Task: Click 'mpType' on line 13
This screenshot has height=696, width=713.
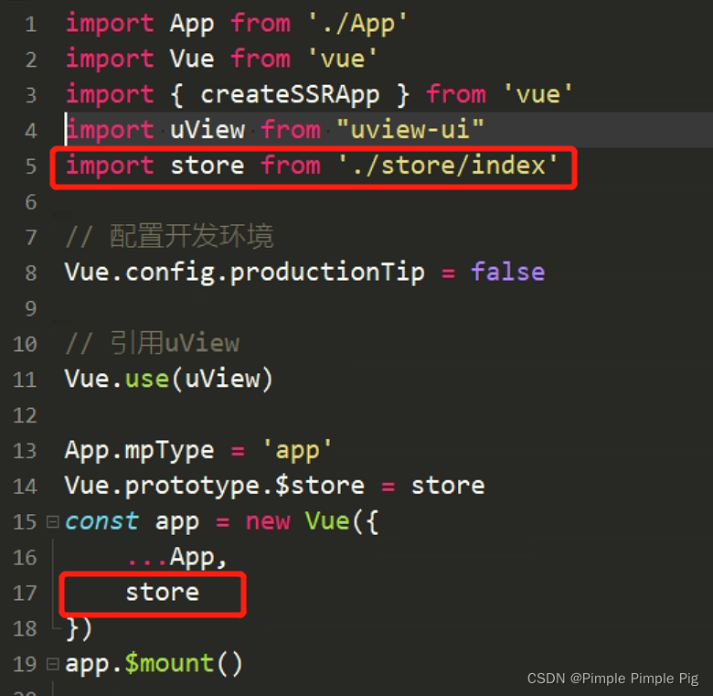Action: click(x=169, y=451)
